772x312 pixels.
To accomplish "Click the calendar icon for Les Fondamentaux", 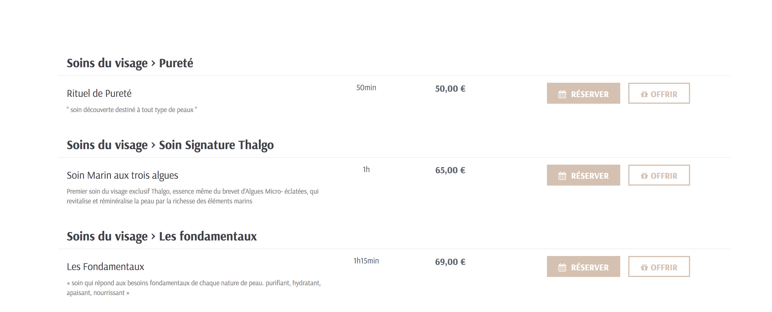I will tap(562, 267).
